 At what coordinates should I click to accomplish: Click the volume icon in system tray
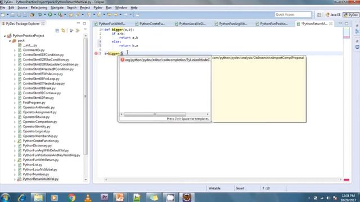(x=328, y=198)
